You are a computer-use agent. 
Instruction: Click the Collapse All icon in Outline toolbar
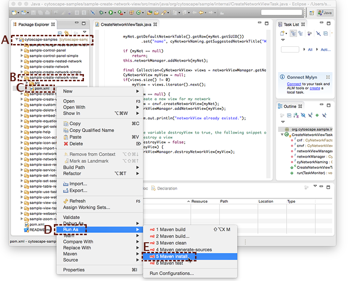289,115
